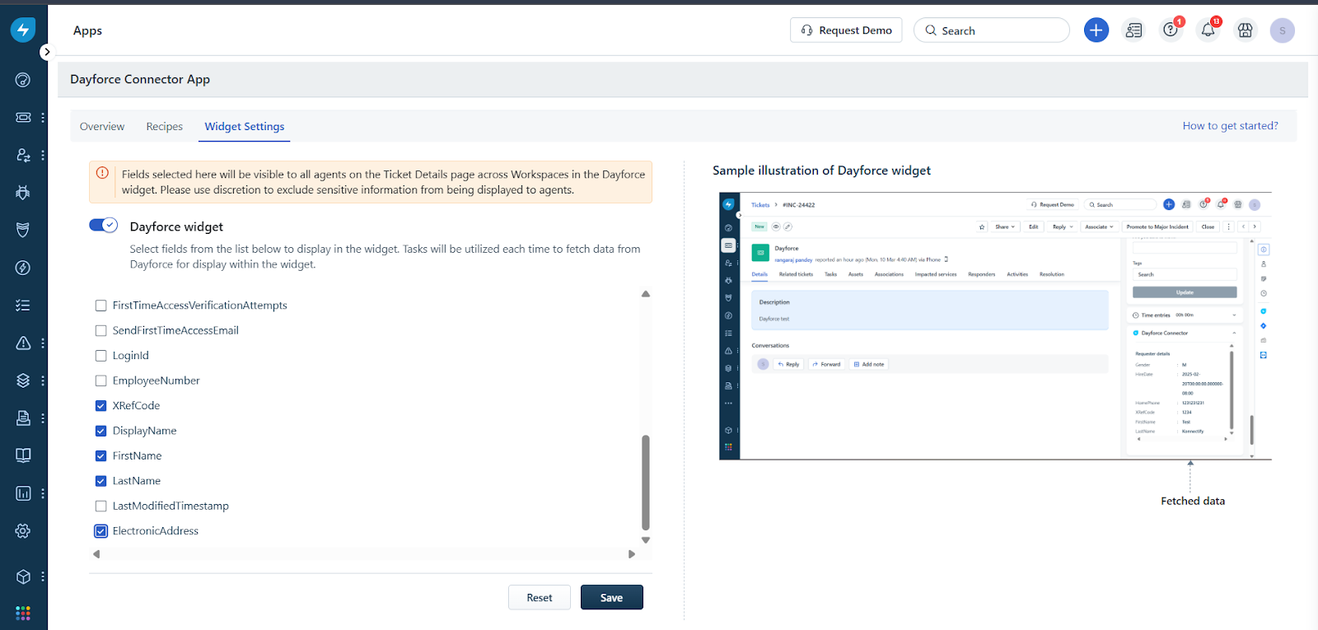Screen dimensions: 1318x630
Task: Open the open-book solutions icon
Action: coord(23,455)
